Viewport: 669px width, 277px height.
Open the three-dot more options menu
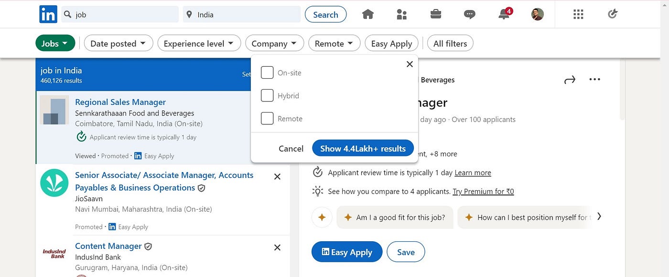pyautogui.click(x=594, y=79)
